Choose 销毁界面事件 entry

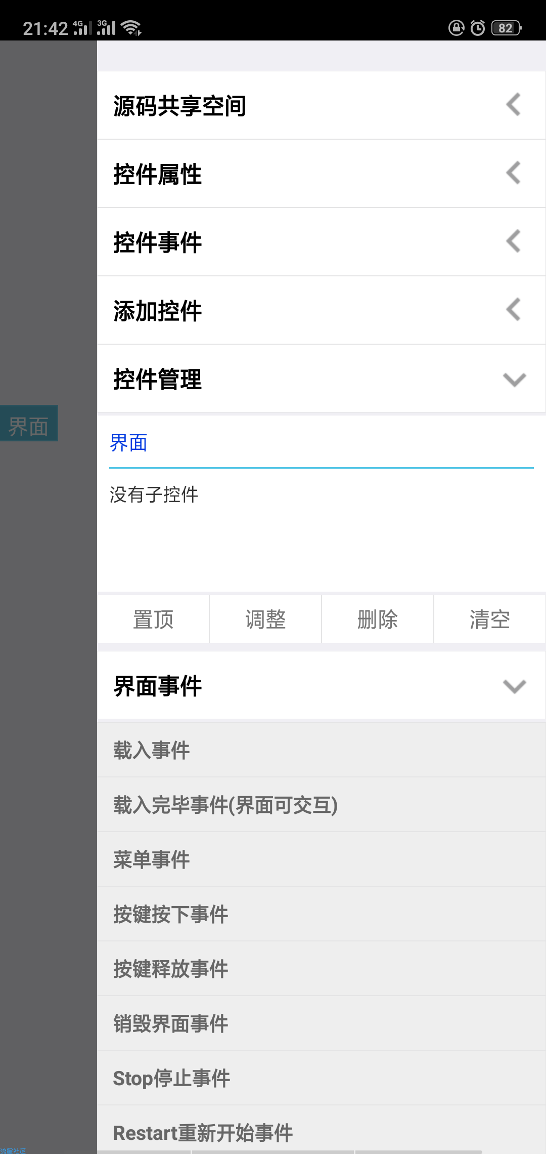coord(322,1023)
